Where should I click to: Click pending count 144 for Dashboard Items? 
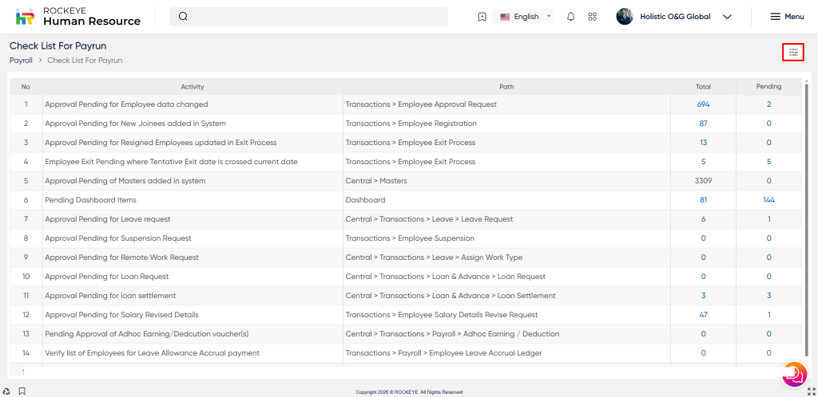point(768,200)
